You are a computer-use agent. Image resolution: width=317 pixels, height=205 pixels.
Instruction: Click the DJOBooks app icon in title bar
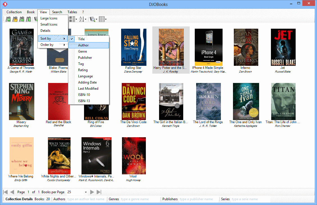[5, 4]
